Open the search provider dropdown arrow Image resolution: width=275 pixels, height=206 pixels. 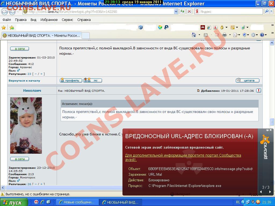[272, 12]
